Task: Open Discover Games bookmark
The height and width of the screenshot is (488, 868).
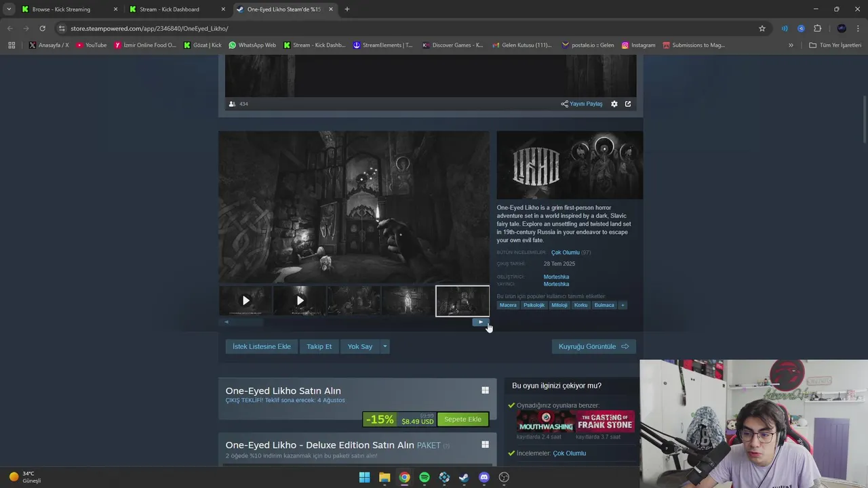Action: [452, 45]
